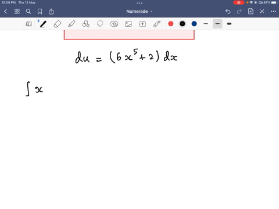This screenshot has height=209, width=279.
Task: Choose the black pen color
Action: click(183, 24)
